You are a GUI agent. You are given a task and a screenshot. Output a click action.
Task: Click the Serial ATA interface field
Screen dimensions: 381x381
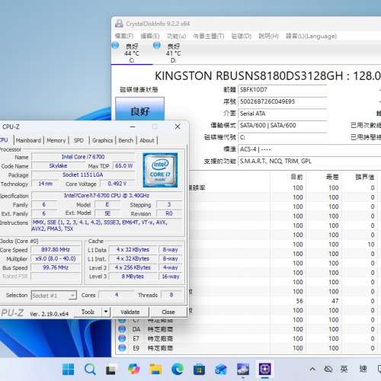coord(283,114)
